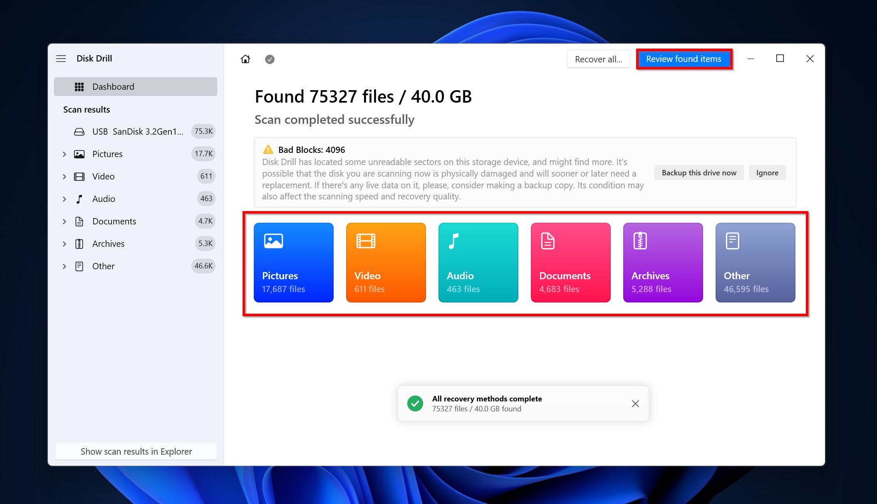Click Show scan results in Explorer

(136, 450)
